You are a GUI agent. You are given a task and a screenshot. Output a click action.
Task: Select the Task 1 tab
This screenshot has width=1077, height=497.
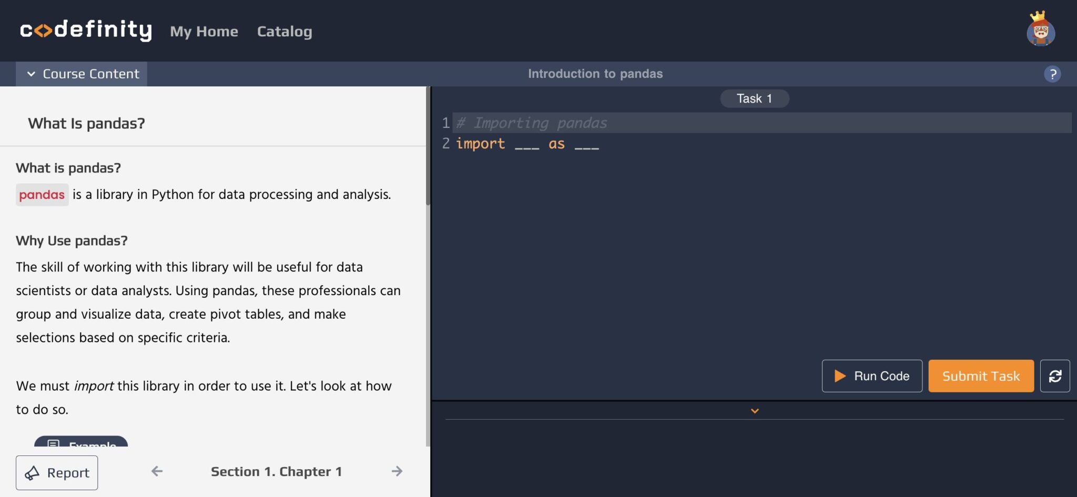[754, 98]
